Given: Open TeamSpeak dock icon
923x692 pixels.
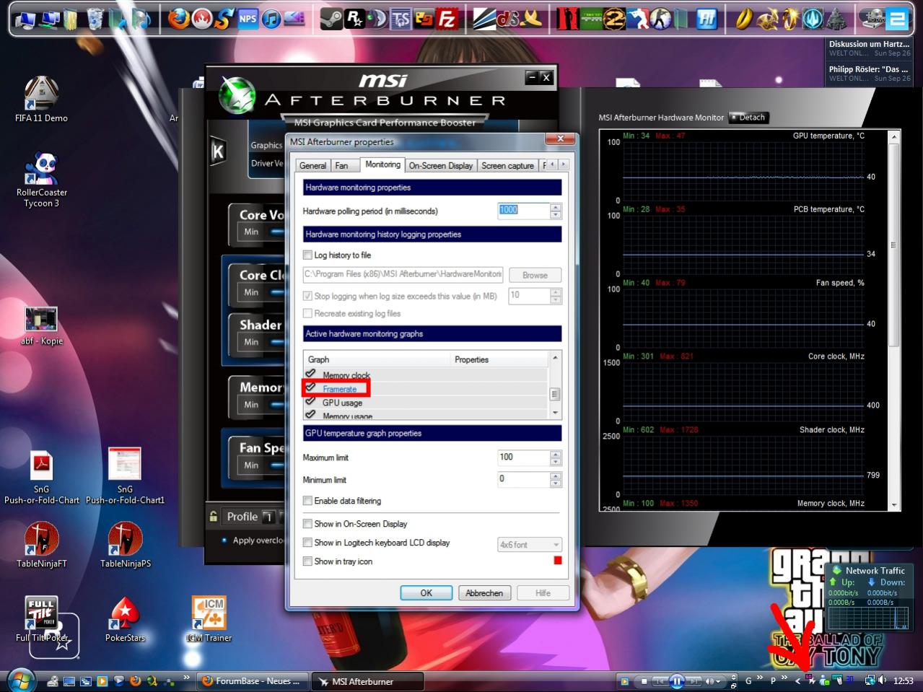Looking at the screenshot, I should click(x=401, y=19).
